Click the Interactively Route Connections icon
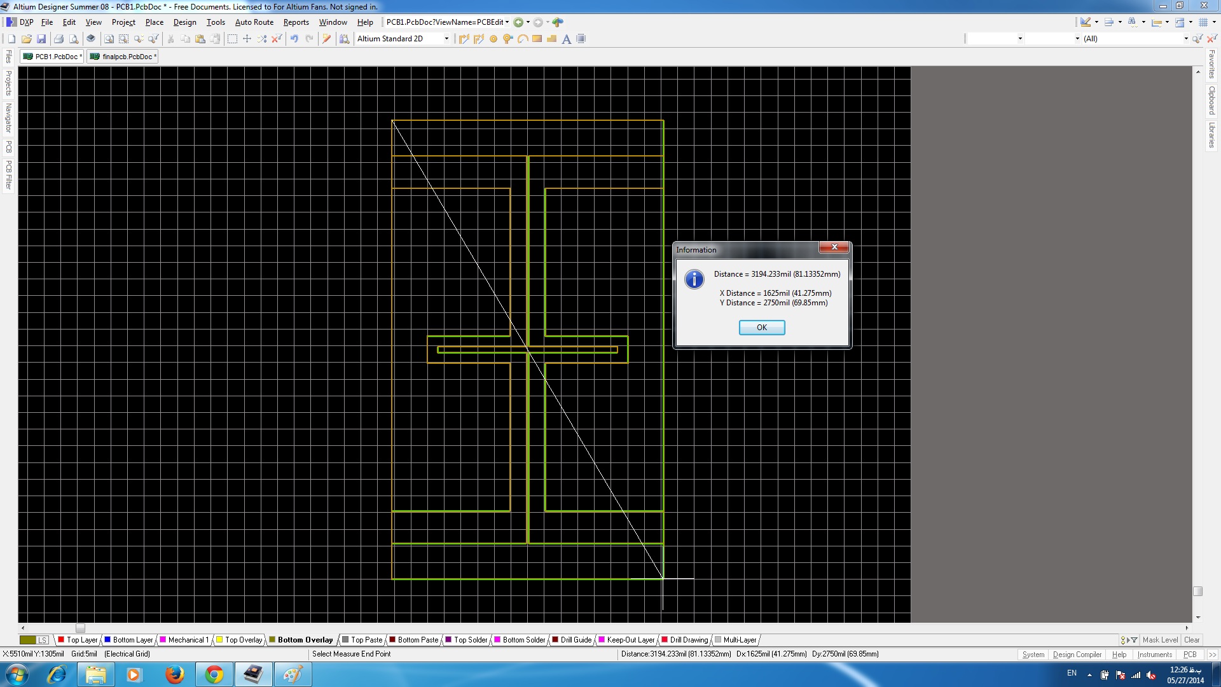This screenshot has height=687, width=1221. 464,39
